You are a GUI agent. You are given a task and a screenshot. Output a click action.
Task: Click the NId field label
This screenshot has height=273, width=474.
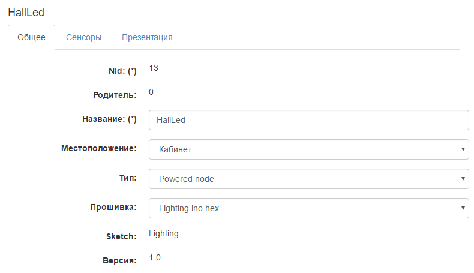119,71
